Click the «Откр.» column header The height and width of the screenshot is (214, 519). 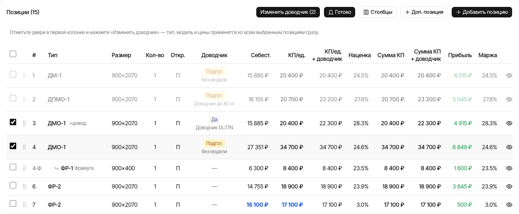pyautogui.click(x=178, y=55)
